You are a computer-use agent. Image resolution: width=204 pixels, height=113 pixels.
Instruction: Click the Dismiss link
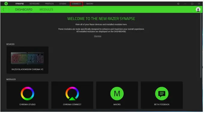click(98, 36)
